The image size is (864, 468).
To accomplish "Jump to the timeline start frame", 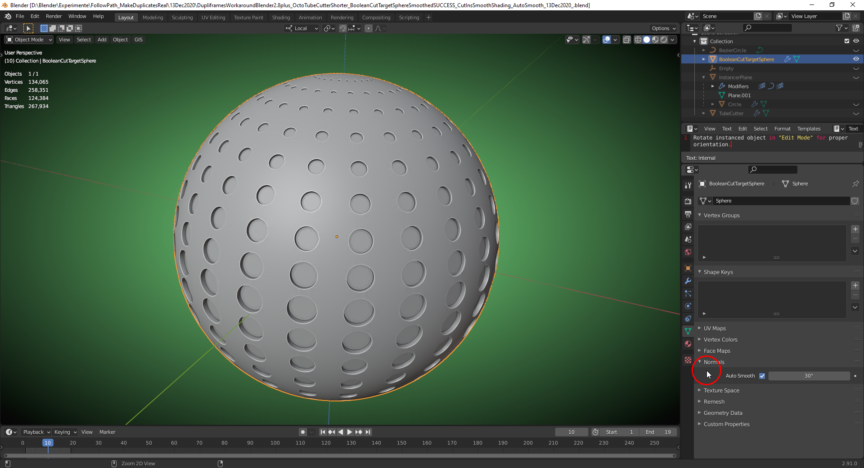I will point(323,432).
